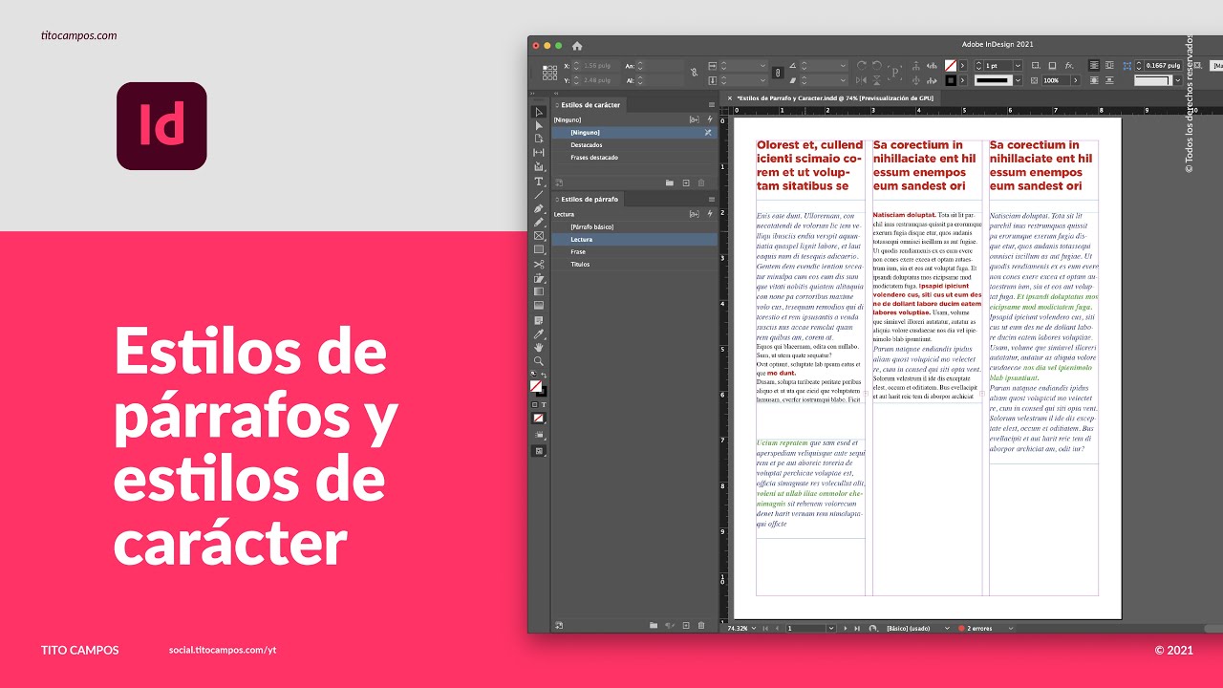Open the fill color options arrow
The image size is (1223, 688).
coord(962,66)
